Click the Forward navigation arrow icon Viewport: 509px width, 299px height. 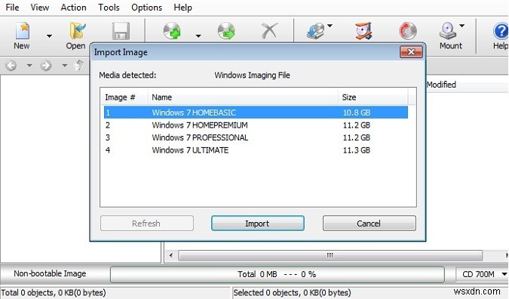point(46,66)
